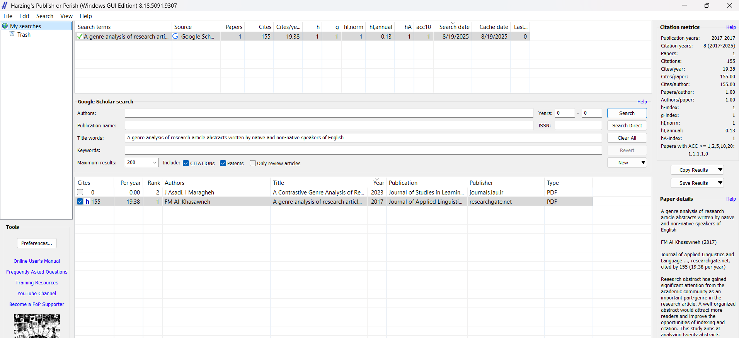Select Trash in the tree

(24, 34)
